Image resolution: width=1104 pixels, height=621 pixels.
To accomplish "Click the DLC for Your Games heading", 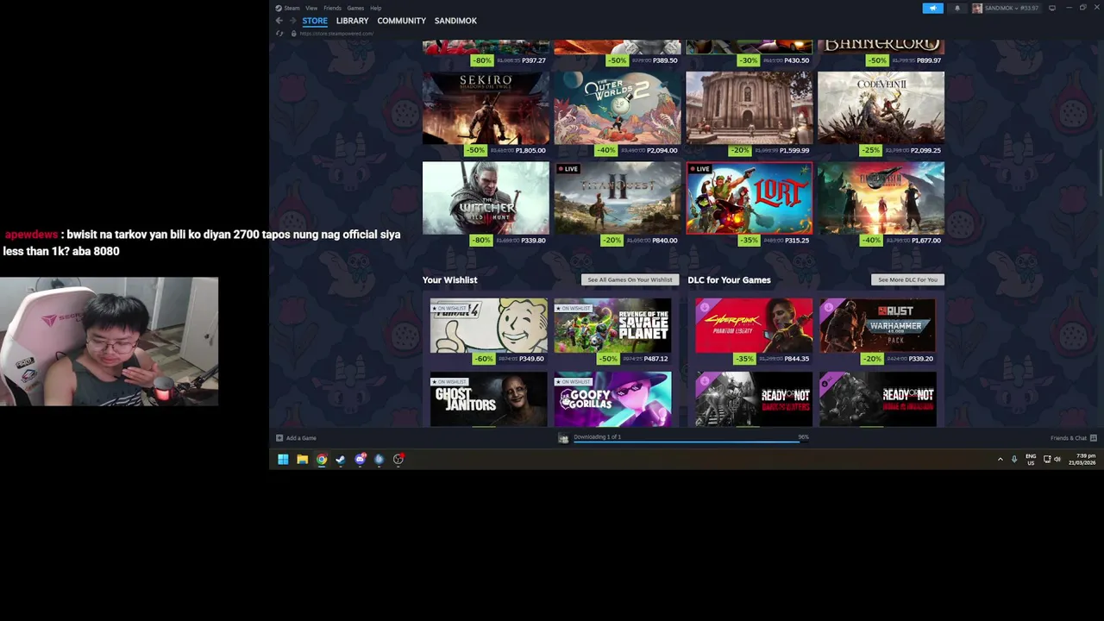I will pyautogui.click(x=729, y=279).
